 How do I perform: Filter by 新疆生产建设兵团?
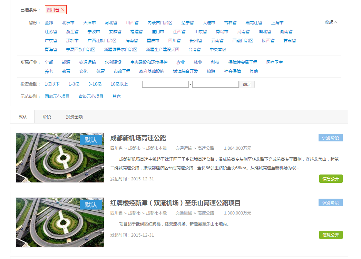[x=163, y=49]
